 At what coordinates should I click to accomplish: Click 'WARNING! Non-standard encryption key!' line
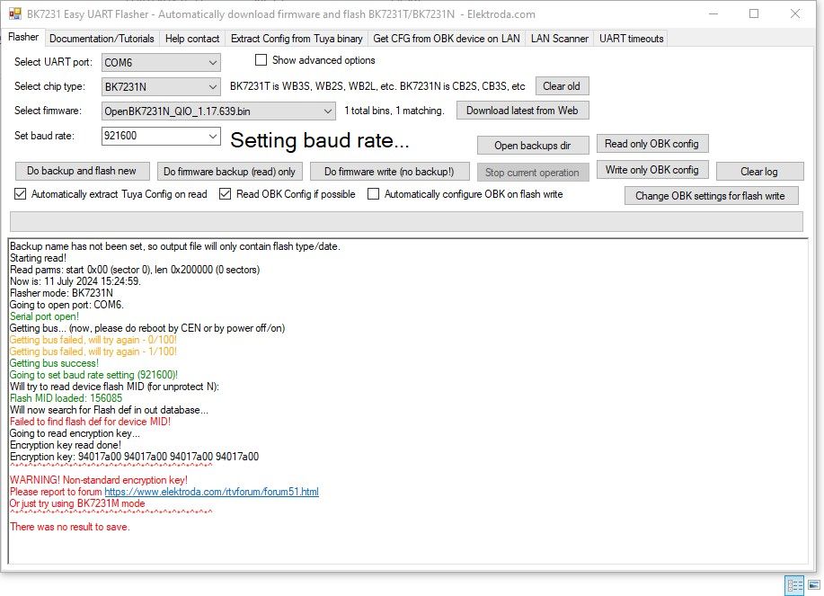point(99,480)
